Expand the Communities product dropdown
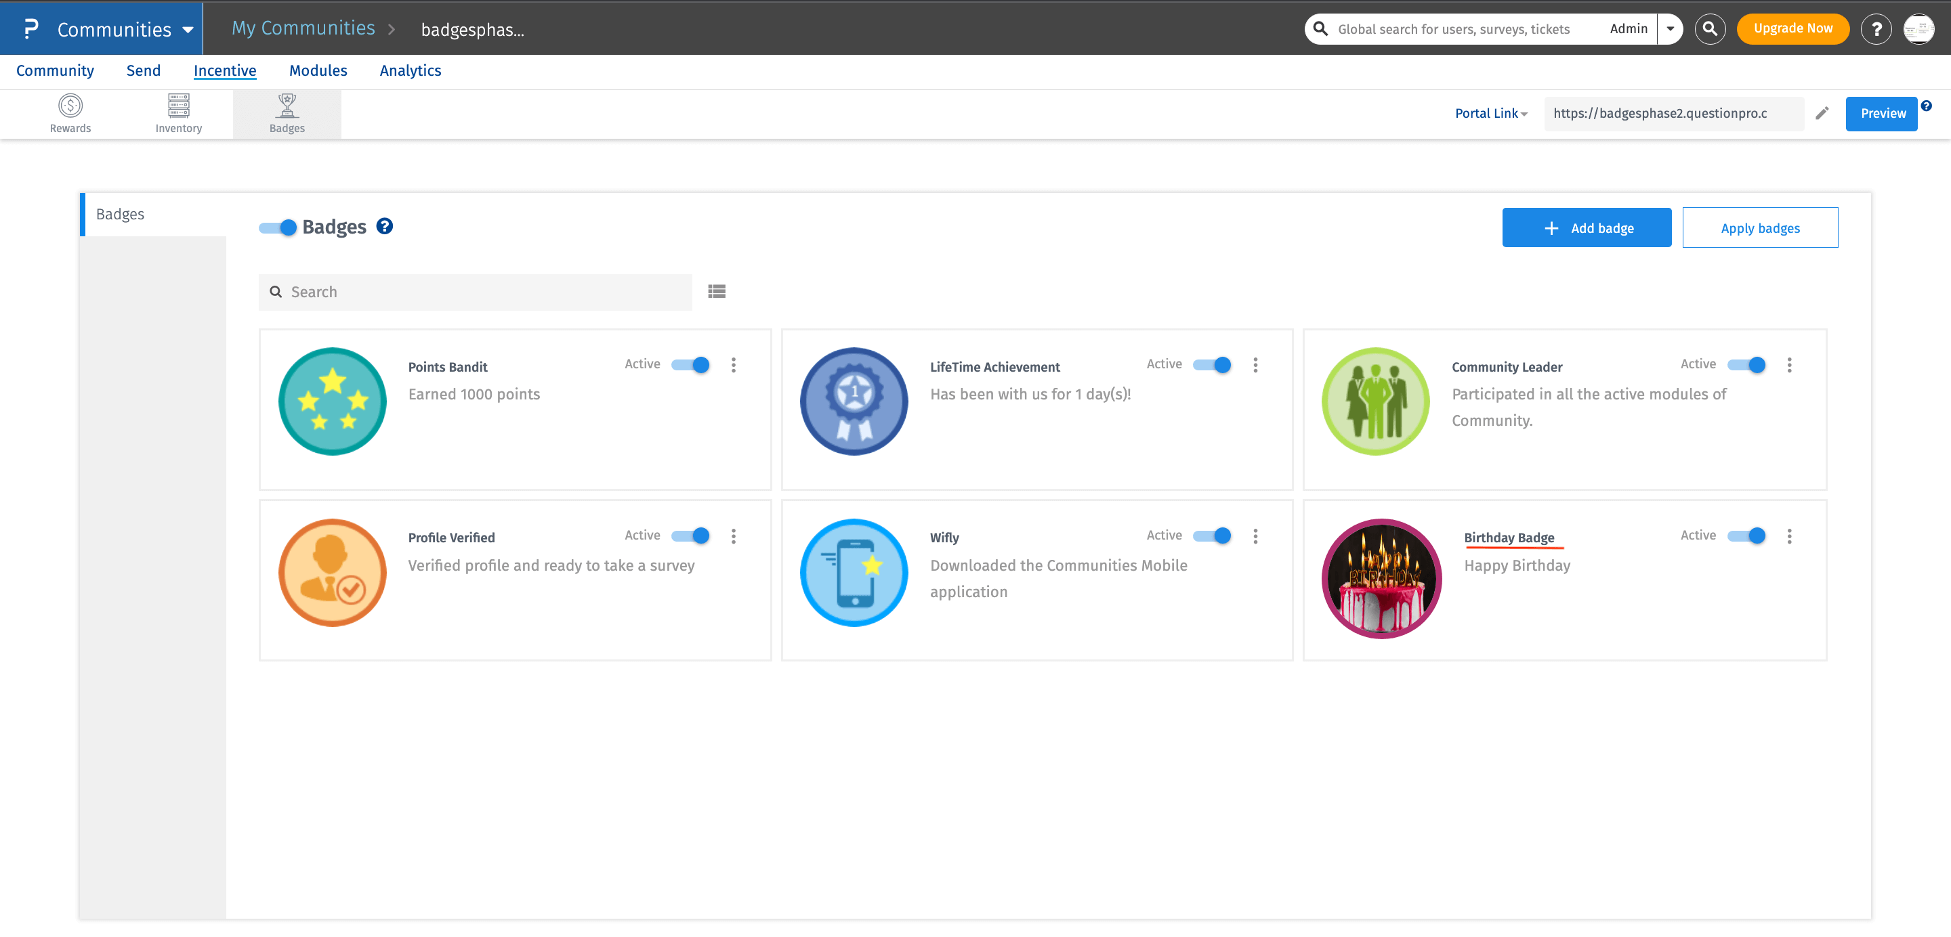 click(187, 30)
